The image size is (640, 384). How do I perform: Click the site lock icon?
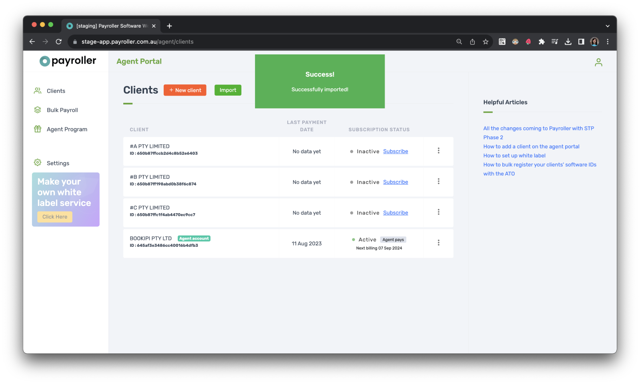coord(75,42)
